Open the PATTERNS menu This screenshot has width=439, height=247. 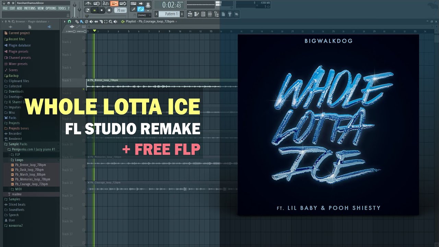point(30,8)
